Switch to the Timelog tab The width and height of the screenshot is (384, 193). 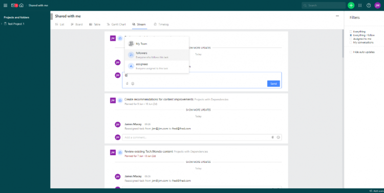161,25
